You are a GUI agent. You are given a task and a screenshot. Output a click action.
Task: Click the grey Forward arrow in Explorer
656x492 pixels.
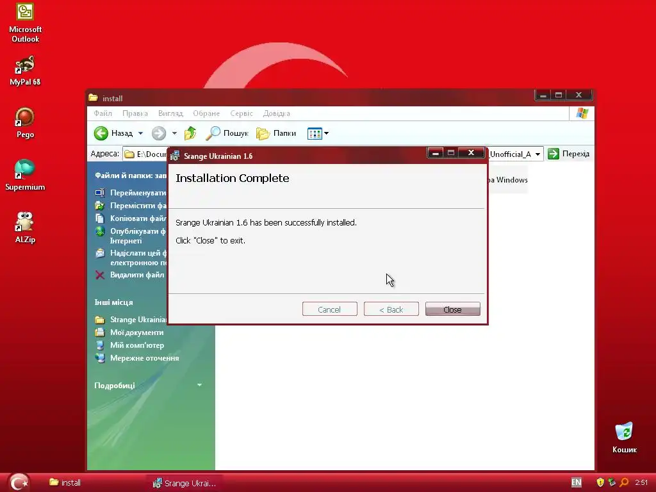tap(159, 133)
